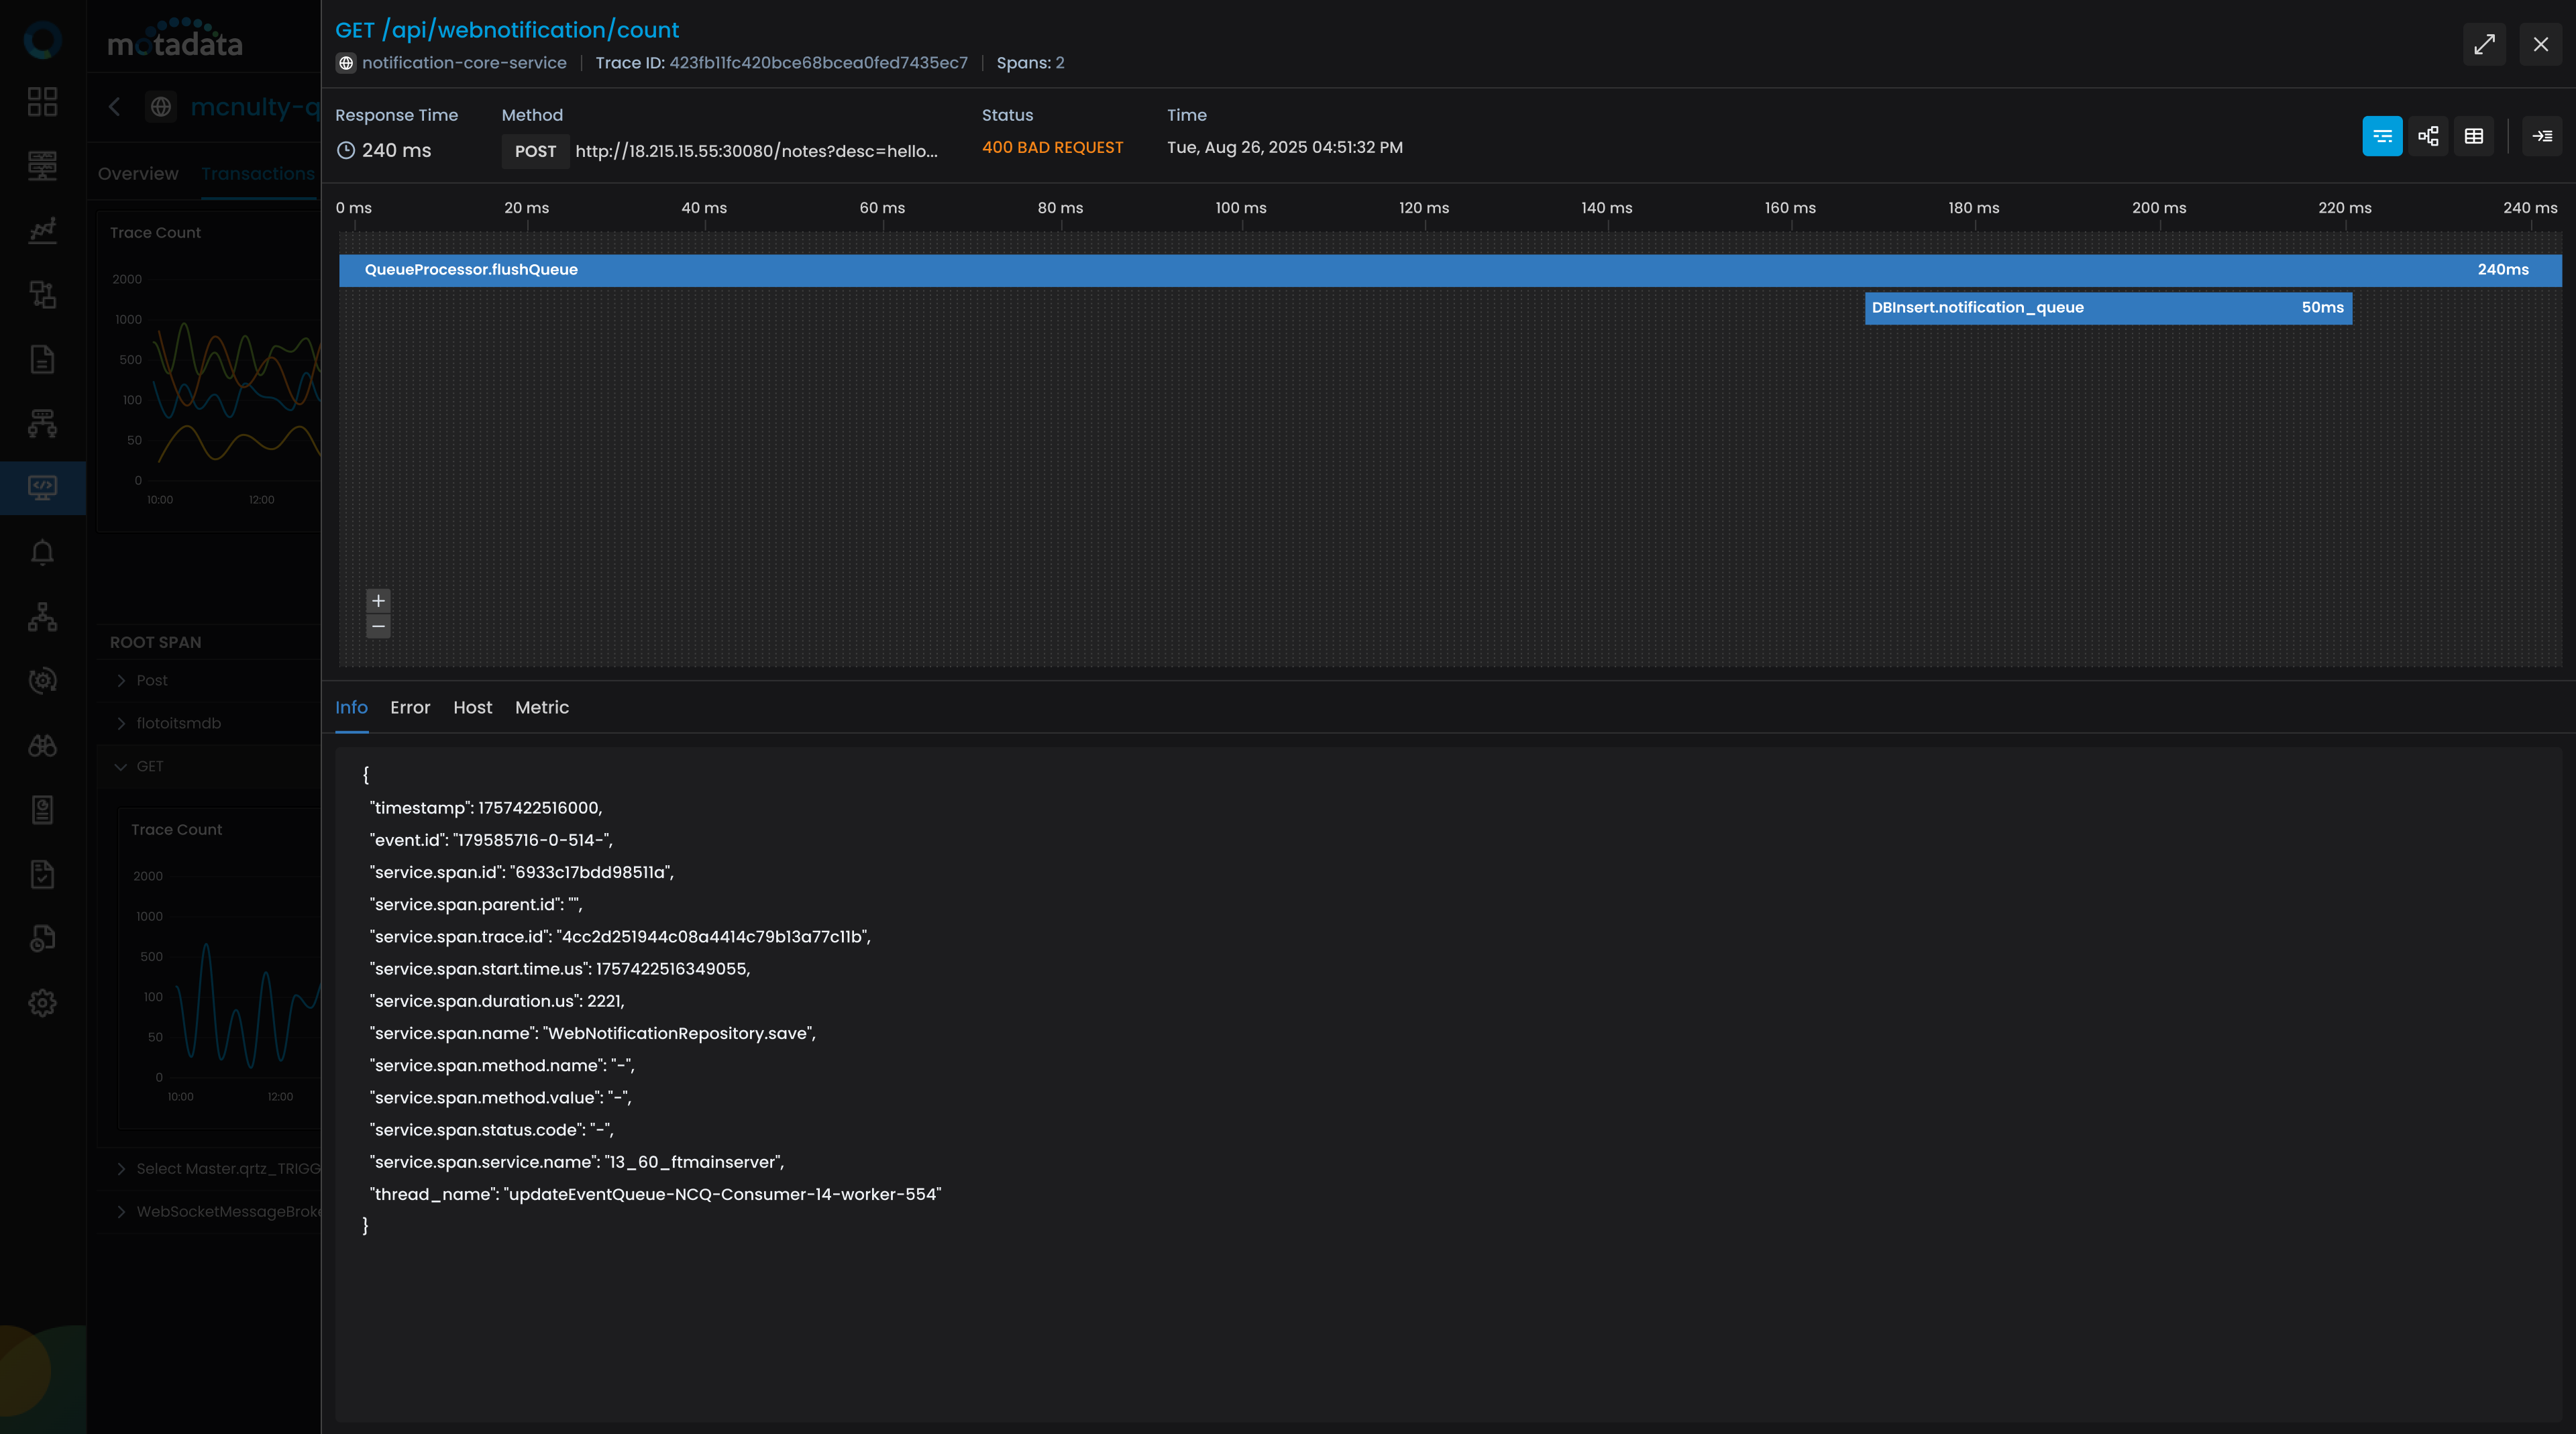Open the Host tab
The width and height of the screenshot is (2576, 1434).
(x=472, y=707)
